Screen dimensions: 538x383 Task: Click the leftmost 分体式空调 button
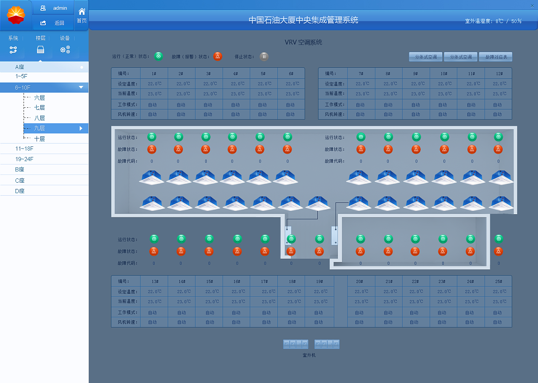[426, 57]
